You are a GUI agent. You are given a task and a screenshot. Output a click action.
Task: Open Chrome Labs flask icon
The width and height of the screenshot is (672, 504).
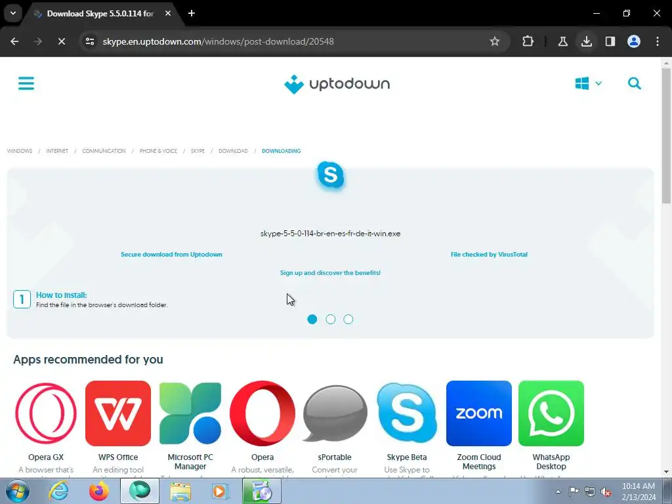[x=562, y=41]
